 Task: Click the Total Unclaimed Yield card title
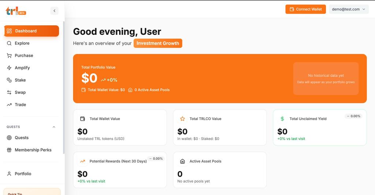click(308, 119)
